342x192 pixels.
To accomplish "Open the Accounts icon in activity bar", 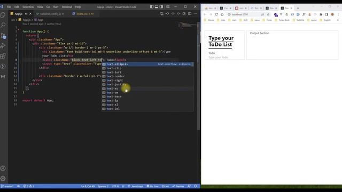I will pyautogui.click(x=3, y=169).
